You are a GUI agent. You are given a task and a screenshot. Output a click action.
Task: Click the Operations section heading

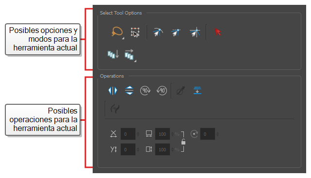click(x=112, y=76)
